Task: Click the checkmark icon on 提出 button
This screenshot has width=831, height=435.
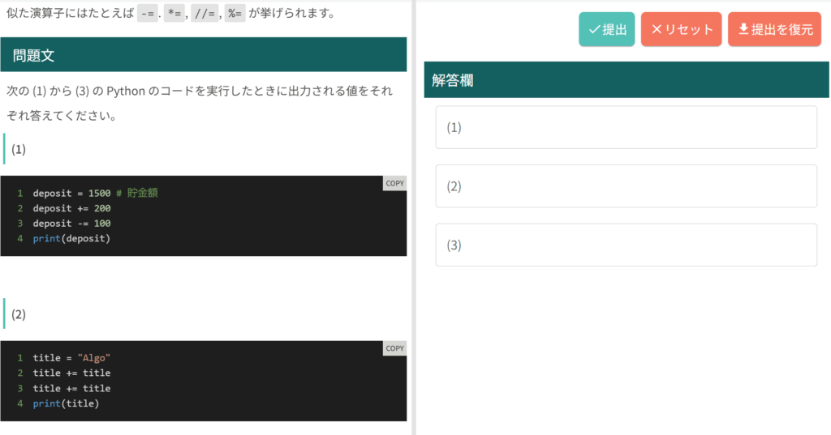Action: 594,30
